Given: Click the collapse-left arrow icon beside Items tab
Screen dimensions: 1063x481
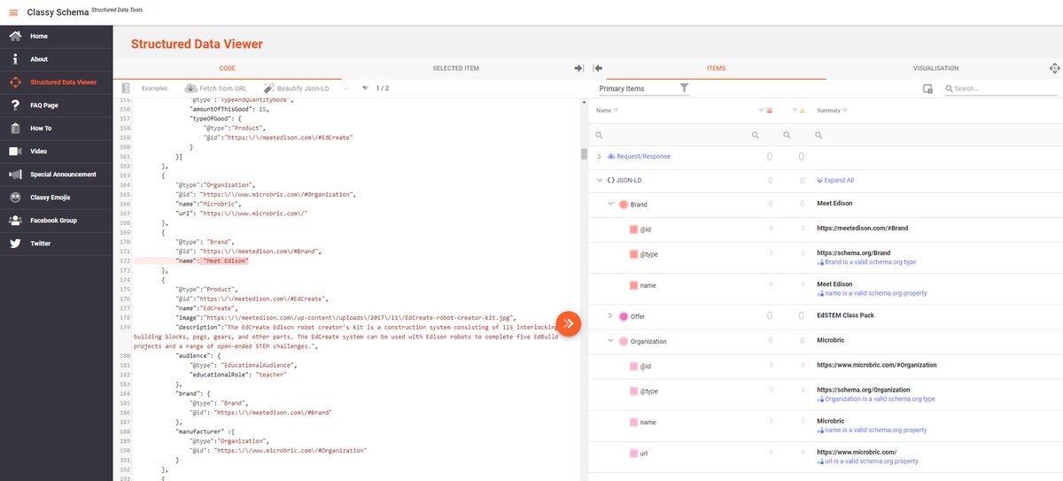Looking at the screenshot, I should tap(597, 68).
